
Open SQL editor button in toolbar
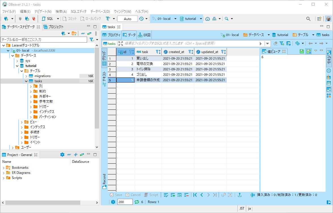48,19
